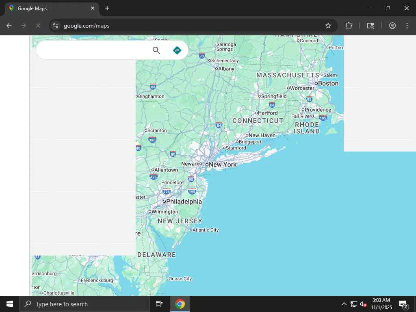The image size is (416, 312).
Task: Click the search magnifier icon in Maps
Action: click(x=156, y=50)
